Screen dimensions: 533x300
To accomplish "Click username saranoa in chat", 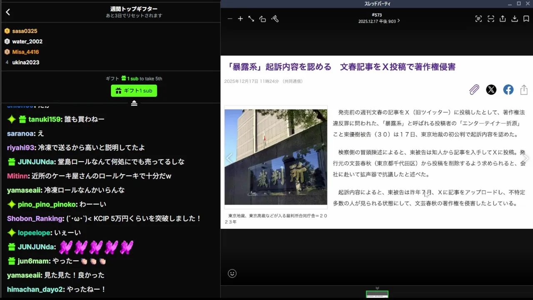I will tap(21, 133).
